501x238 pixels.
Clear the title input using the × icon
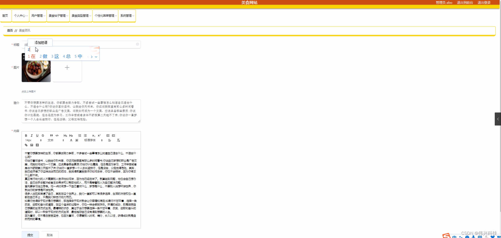point(137,44)
